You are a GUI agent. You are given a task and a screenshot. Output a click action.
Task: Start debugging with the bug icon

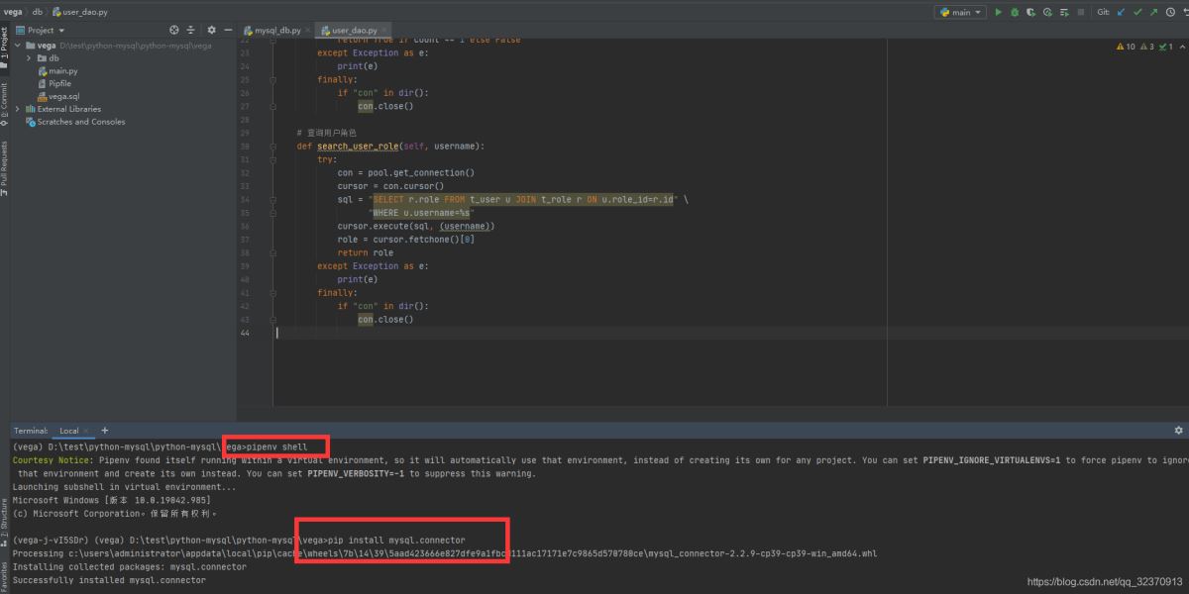coord(1016,12)
